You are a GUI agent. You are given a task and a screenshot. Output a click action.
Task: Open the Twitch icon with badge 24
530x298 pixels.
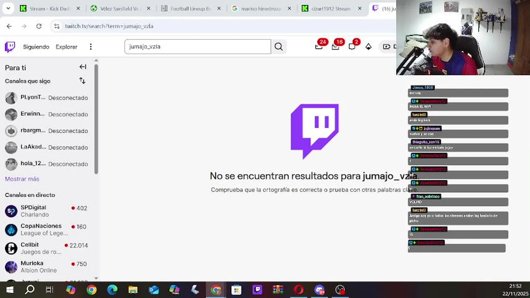[x=319, y=46]
